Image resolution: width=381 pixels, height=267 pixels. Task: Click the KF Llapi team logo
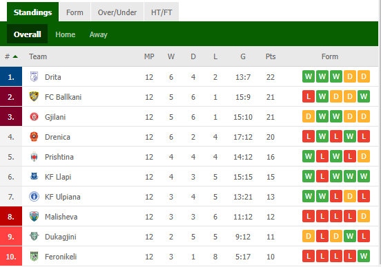coord(34,176)
